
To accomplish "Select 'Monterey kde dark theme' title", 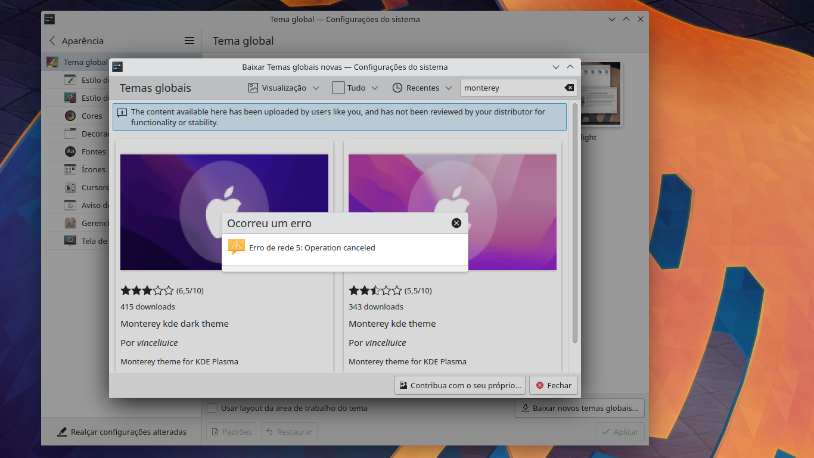I will [175, 324].
